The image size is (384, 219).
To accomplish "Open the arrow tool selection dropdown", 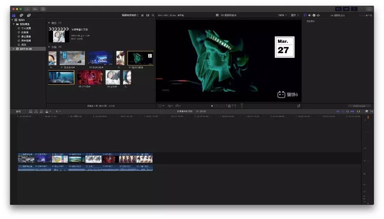I will click(x=58, y=111).
